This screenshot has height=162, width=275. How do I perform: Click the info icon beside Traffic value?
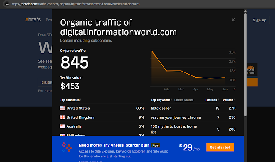[x=83, y=77]
